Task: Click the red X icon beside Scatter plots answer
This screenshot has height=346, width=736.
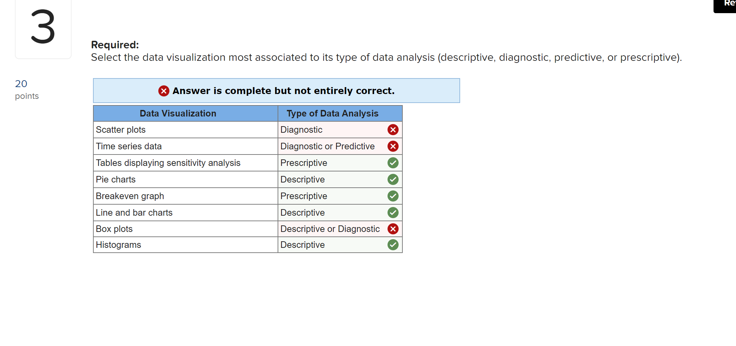Action: (393, 130)
